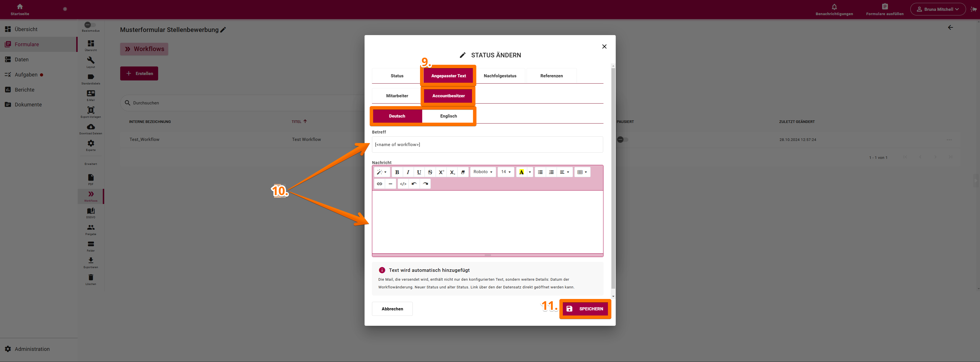Open table insert dropdown
980x362 pixels.
coord(582,172)
